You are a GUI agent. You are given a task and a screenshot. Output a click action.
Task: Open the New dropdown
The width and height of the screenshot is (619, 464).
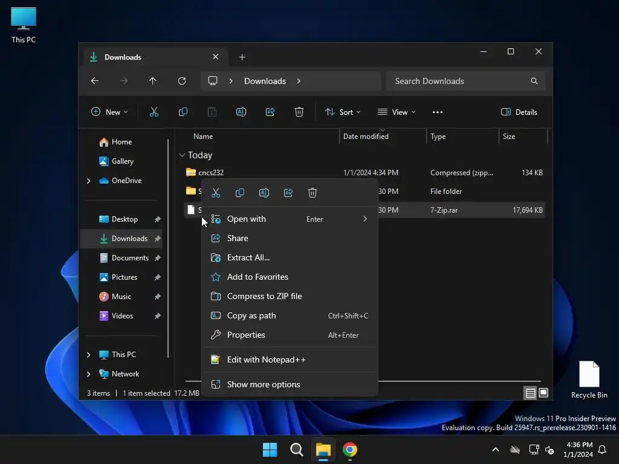tap(109, 112)
